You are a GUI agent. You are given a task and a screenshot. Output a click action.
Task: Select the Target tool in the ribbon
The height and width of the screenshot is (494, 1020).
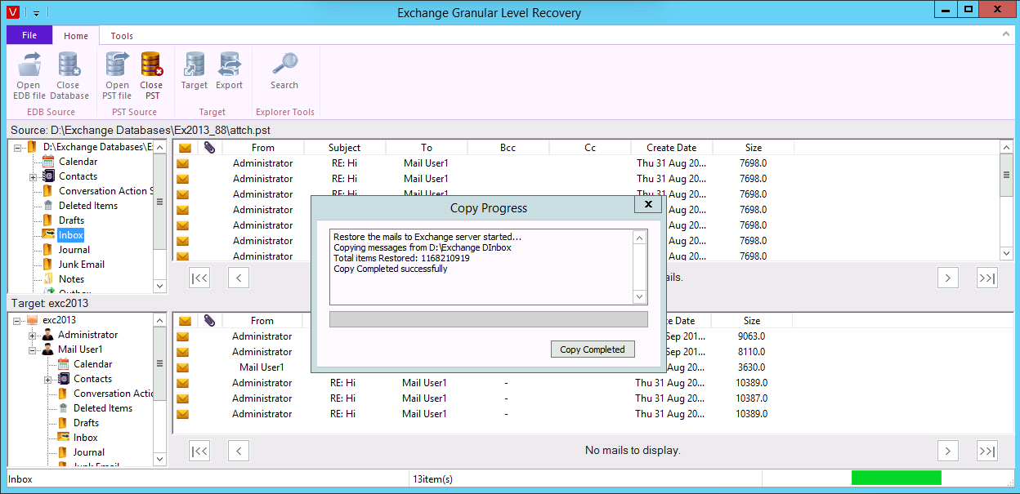click(195, 71)
